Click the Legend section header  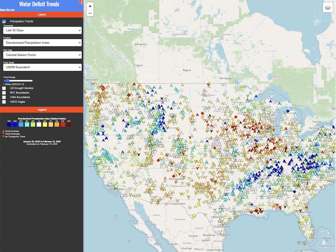(x=42, y=110)
